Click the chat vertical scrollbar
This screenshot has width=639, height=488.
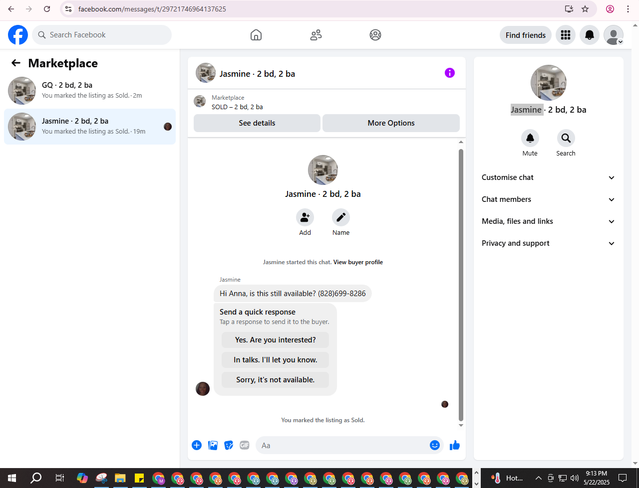[461, 284]
